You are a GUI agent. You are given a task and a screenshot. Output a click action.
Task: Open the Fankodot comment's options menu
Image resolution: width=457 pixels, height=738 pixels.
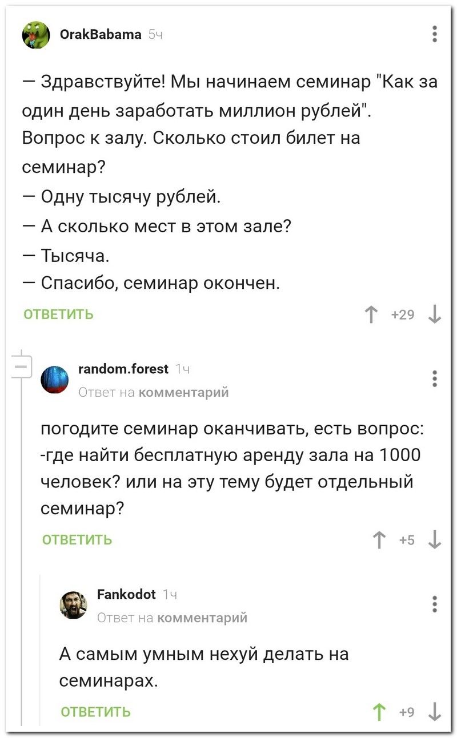point(435,603)
